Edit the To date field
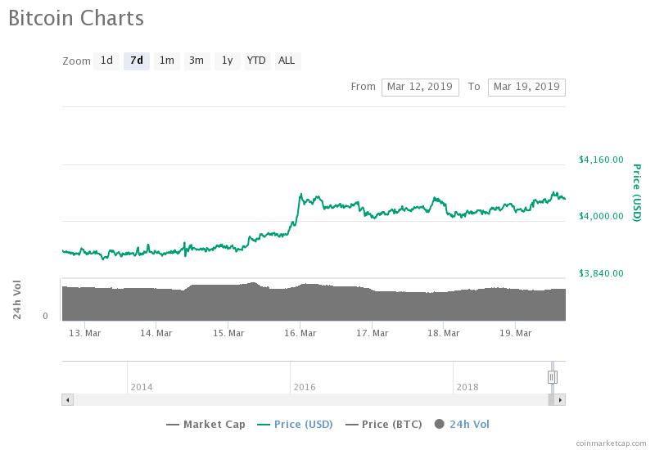655x450 pixels. click(x=526, y=88)
